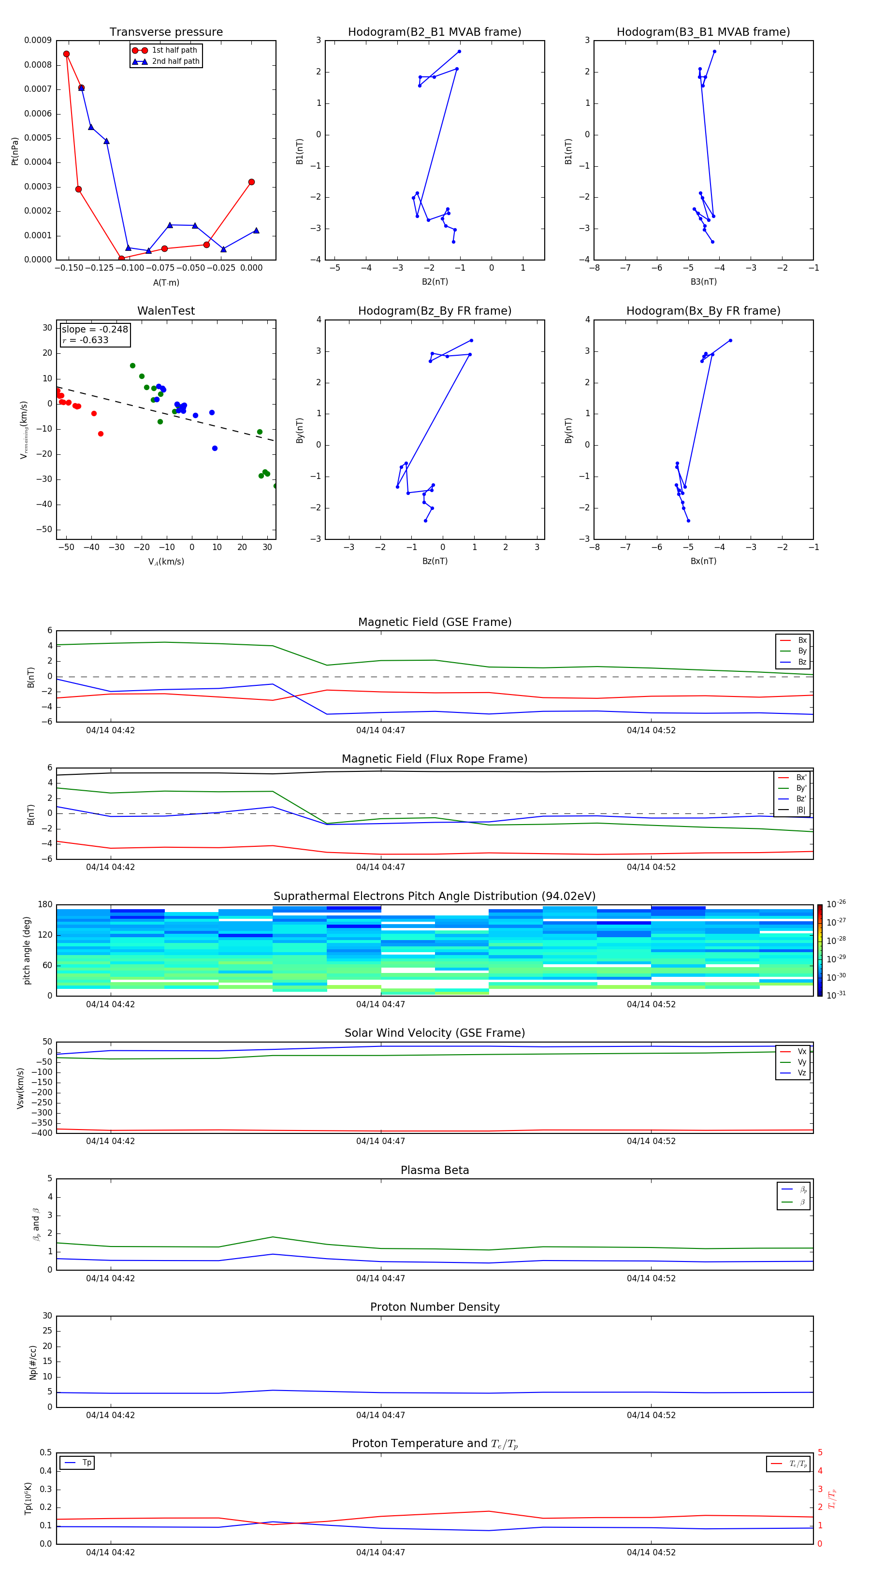
Task: Click the Bx' legend entry in Flux Rope panel
Action: [793, 778]
